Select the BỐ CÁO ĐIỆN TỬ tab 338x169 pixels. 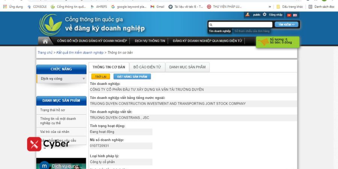[x=147, y=67]
